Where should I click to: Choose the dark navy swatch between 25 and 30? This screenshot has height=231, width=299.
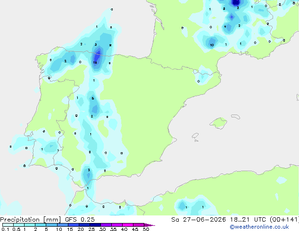pyautogui.click(x=95, y=225)
